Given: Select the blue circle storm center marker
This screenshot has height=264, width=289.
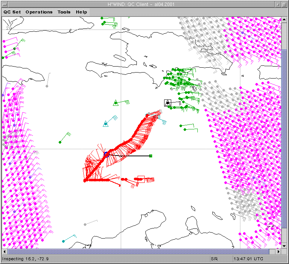Looking at the screenshot, I should tap(106, 154).
